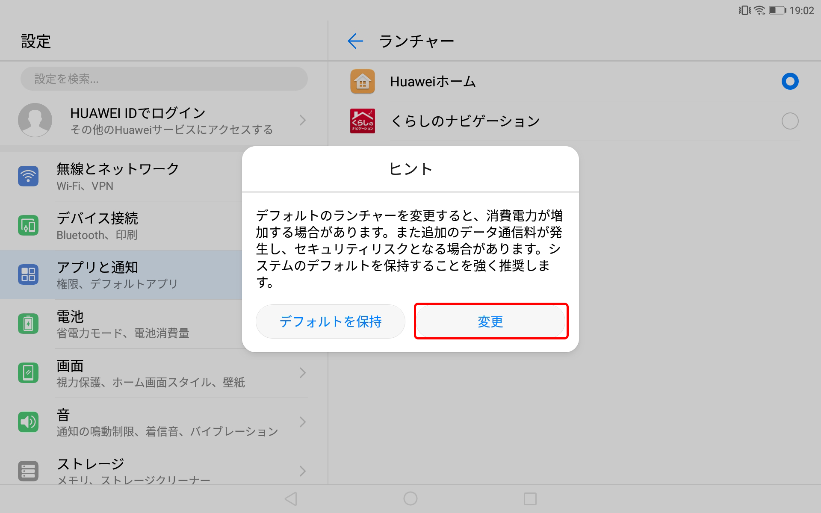Select the Huaweiホーム radio button
Viewport: 821px width, 513px height.
790,81
